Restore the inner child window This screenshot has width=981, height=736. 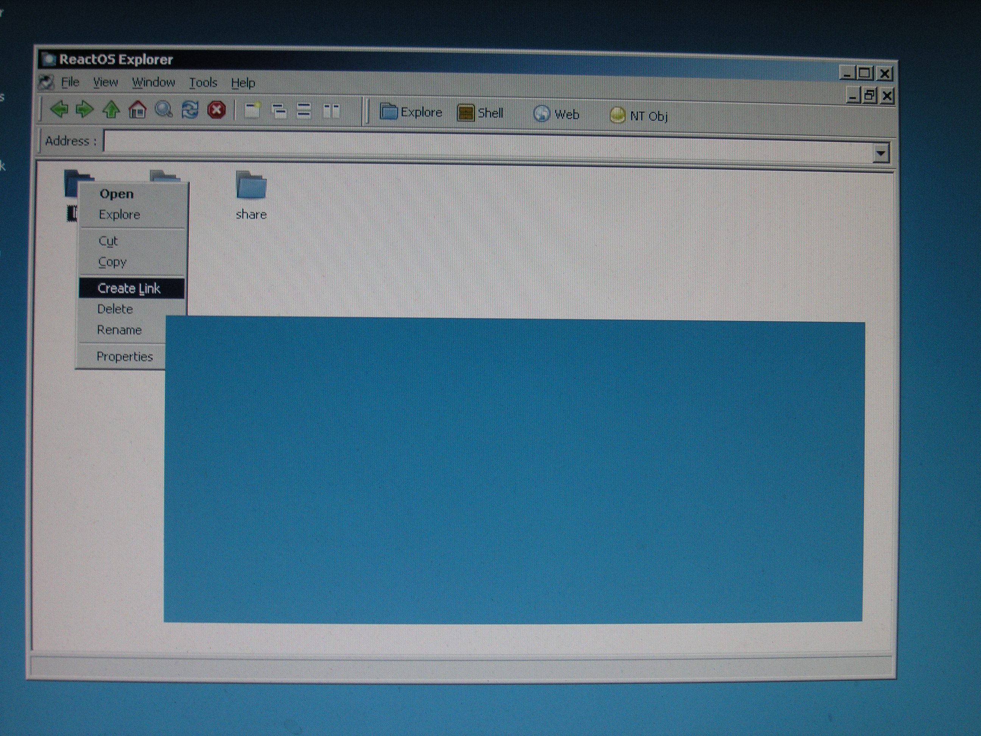point(869,96)
